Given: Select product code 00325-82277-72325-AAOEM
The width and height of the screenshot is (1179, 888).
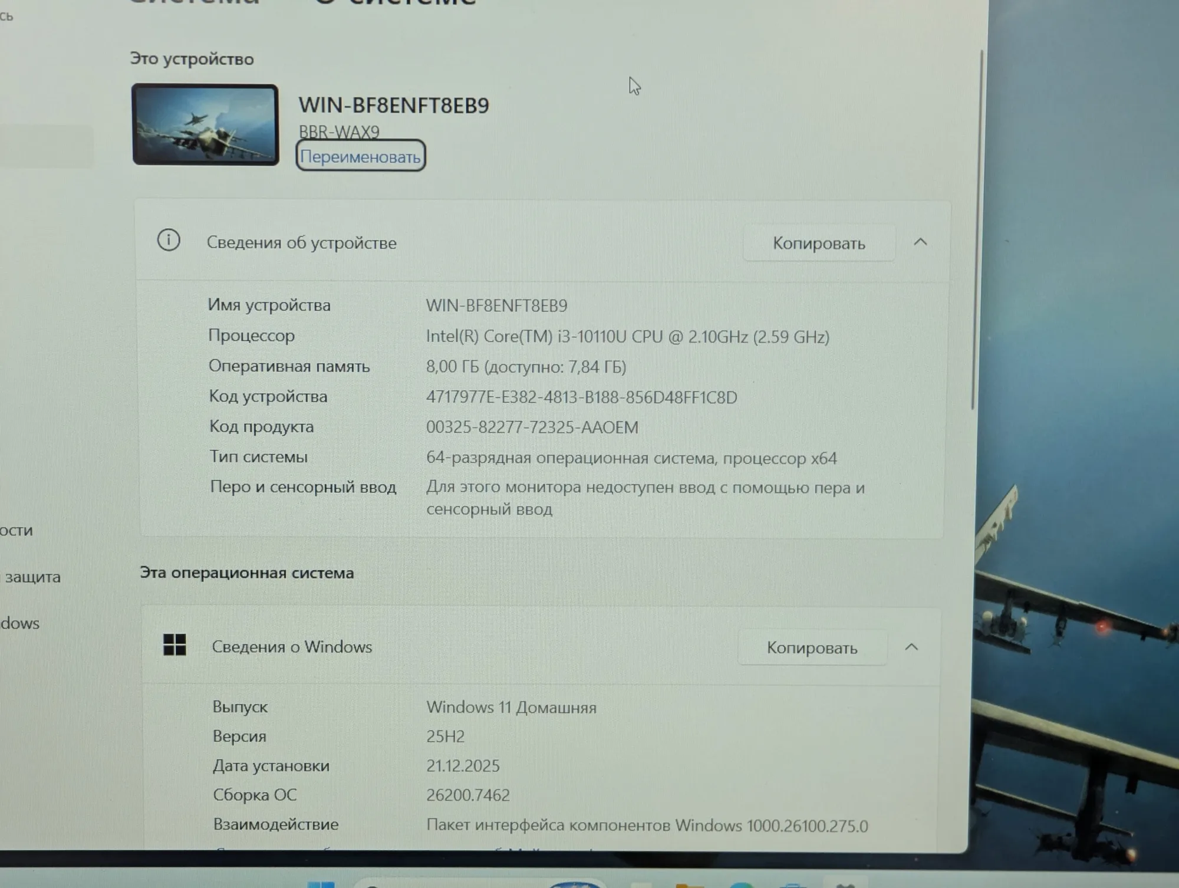Looking at the screenshot, I should point(532,427).
